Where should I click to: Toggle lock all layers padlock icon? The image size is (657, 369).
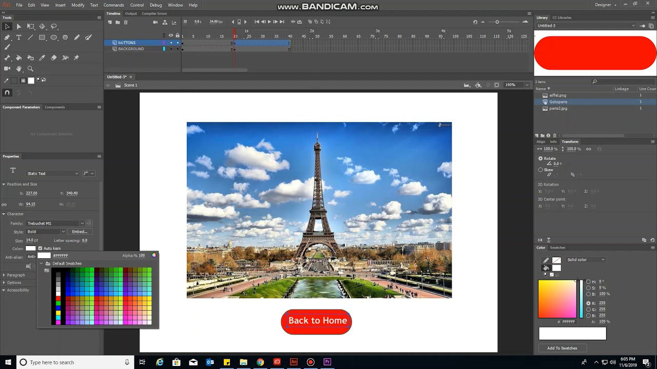point(178,35)
